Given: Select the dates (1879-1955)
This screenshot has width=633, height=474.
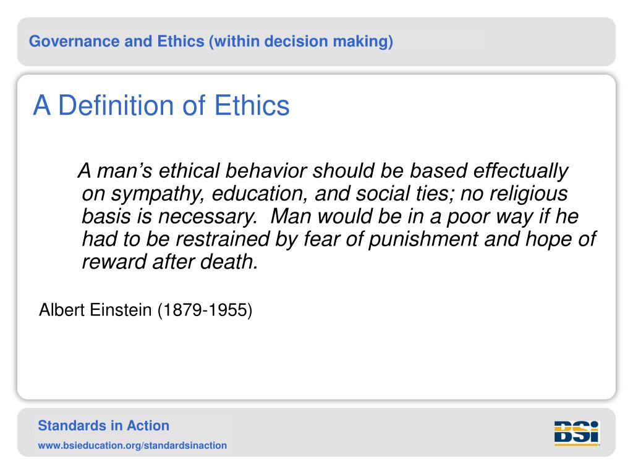Looking at the screenshot, I should tap(205, 310).
